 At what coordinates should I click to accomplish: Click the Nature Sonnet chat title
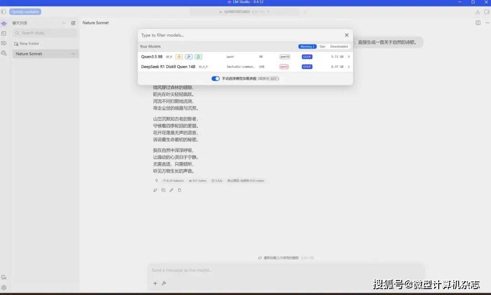point(95,23)
